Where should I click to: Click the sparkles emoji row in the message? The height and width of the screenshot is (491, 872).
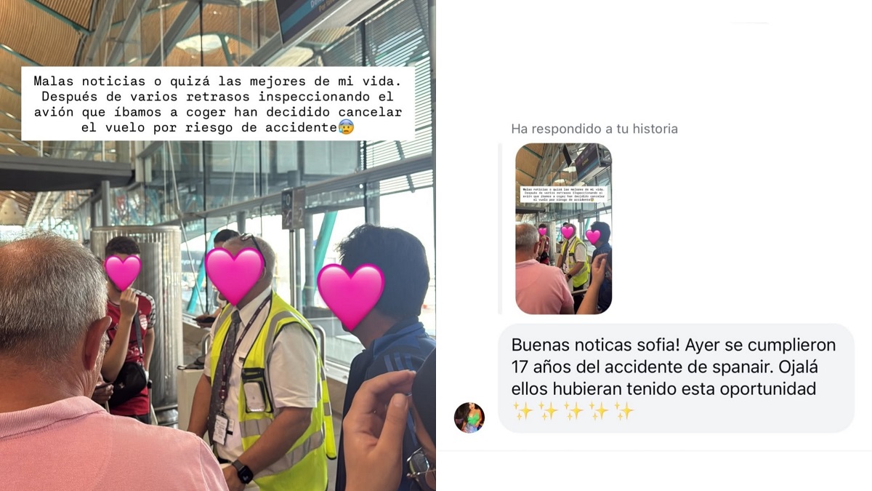tap(573, 411)
